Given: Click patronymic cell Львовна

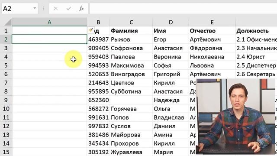Looking at the screenshot, I should click(212, 65).
